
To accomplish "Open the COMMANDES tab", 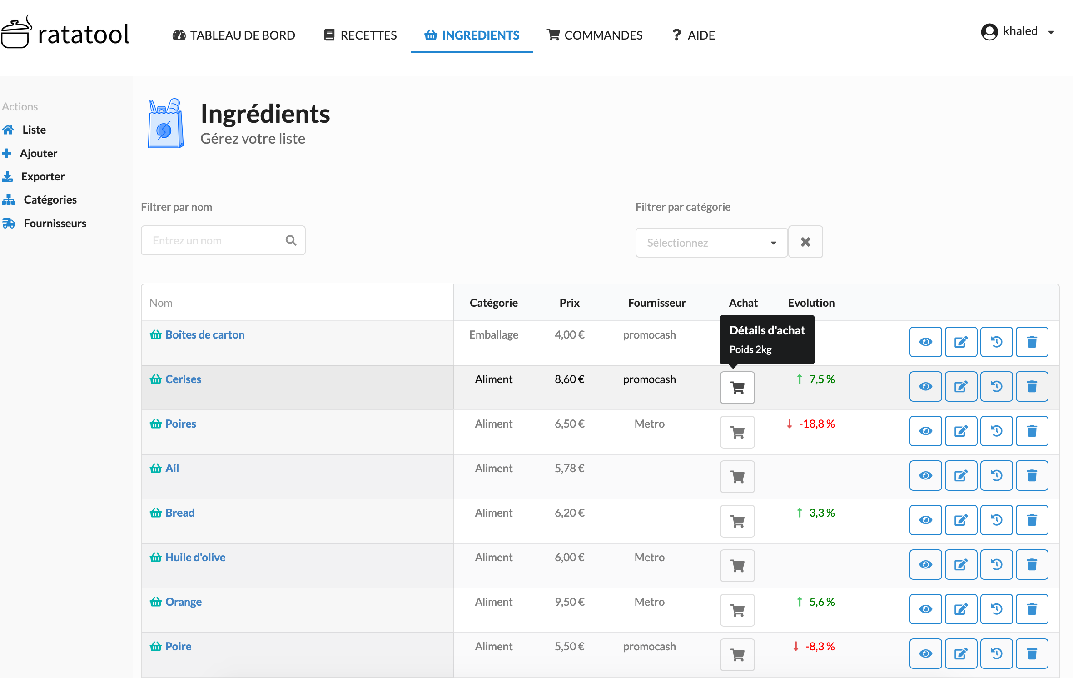I will point(594,35).
